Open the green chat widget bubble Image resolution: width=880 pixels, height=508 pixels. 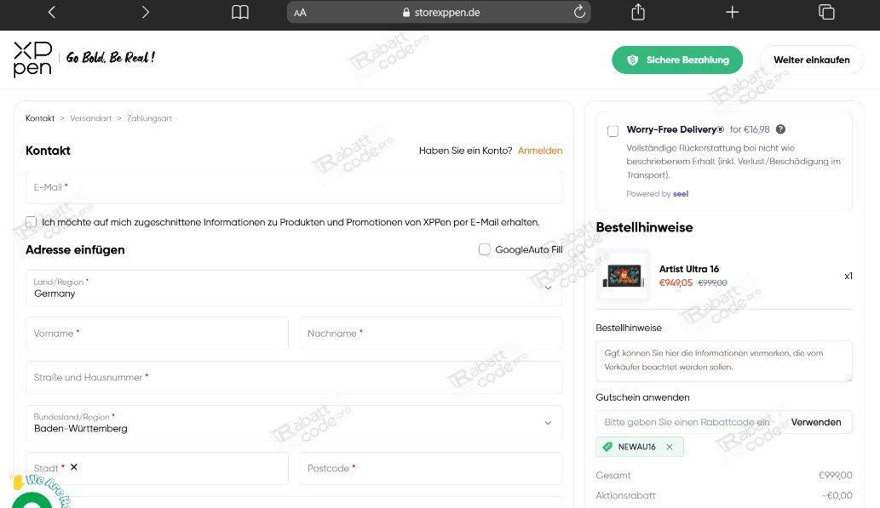pyautogui.click(x=32, y=500)
